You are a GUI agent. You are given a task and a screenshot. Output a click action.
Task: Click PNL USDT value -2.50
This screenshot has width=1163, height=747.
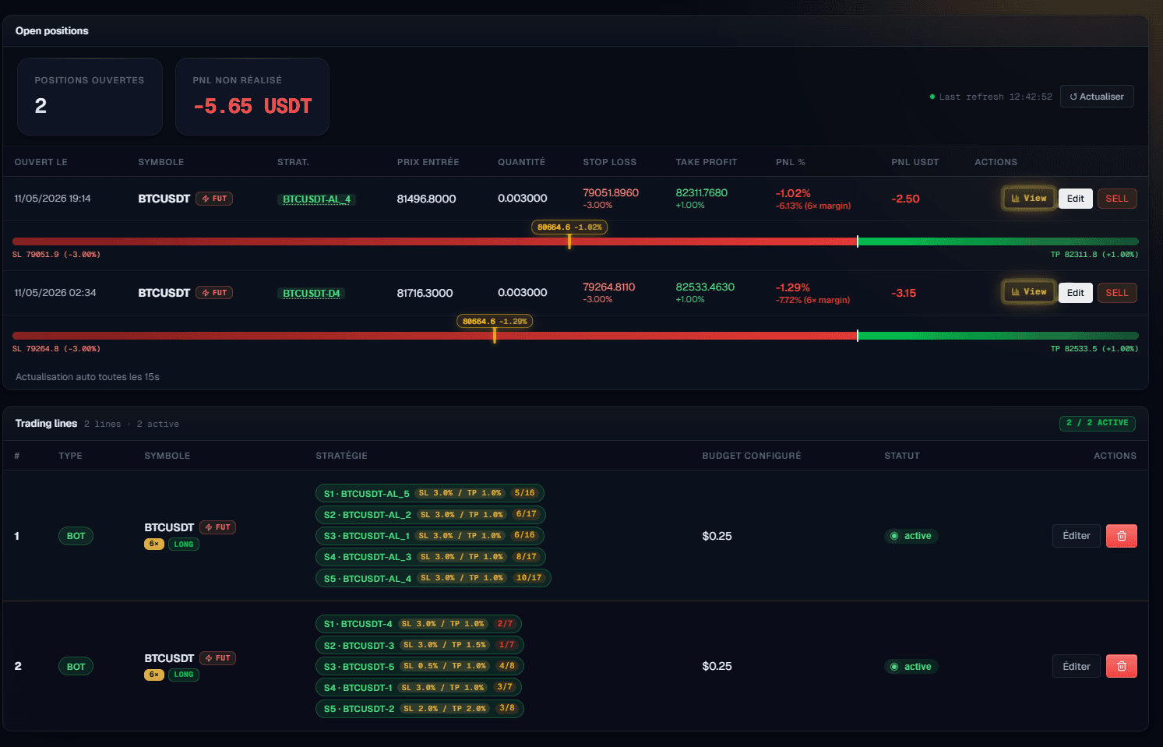tap(905, 199)
